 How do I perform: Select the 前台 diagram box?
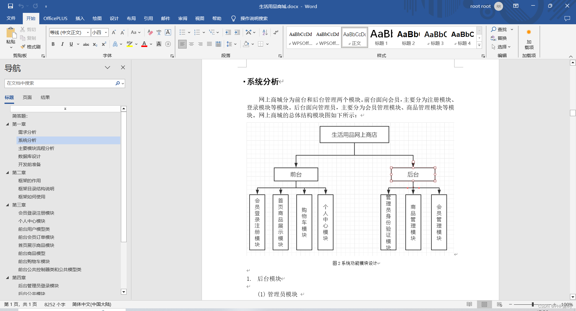[296, 175]
